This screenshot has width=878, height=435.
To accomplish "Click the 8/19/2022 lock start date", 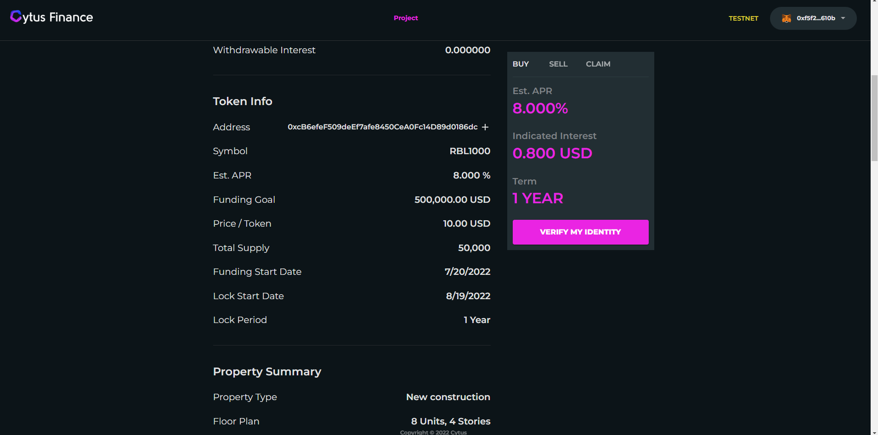I will click(468, 296).
